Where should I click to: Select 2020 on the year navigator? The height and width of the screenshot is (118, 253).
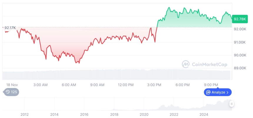click(x=144, y=114)
